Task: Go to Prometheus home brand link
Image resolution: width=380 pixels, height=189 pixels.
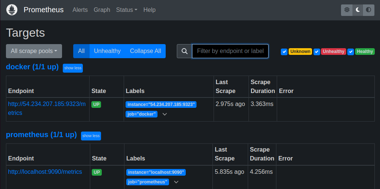Action: [43, 10]
